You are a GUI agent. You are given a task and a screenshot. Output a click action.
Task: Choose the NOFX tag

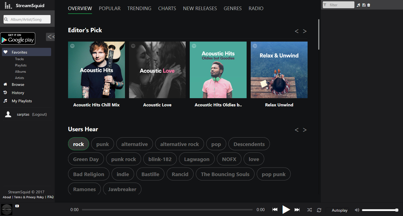pos(229,159)
